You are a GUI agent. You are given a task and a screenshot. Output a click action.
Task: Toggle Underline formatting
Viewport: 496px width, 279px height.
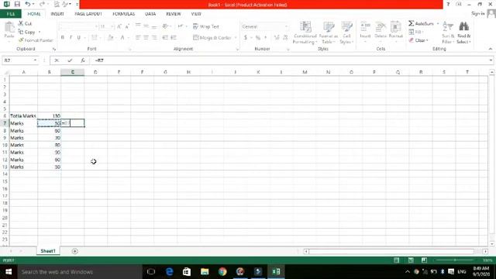tap(79, 37)
